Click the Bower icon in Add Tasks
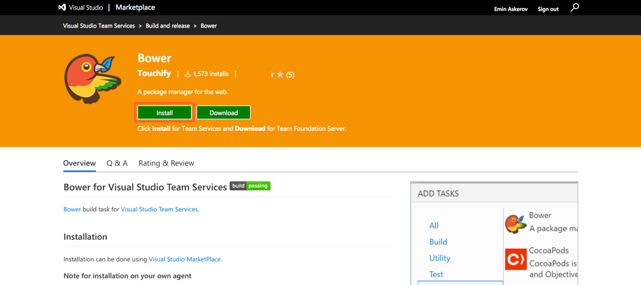641x285 pixels. (516, 224)
